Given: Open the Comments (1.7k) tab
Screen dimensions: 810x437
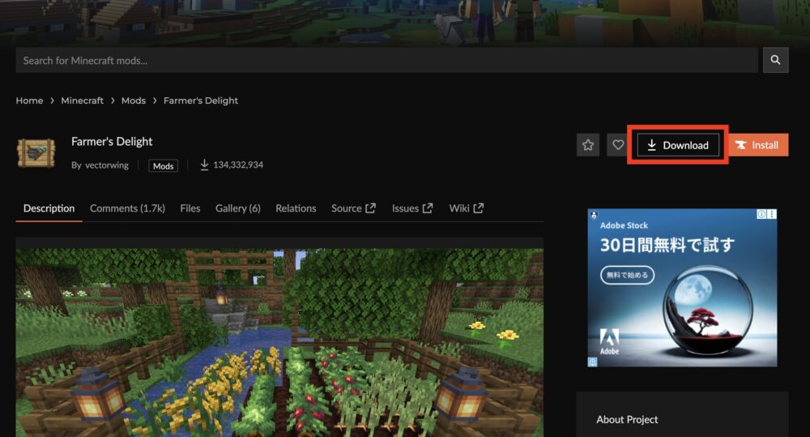Looking at the screenshot, I should tap(128, 208).
